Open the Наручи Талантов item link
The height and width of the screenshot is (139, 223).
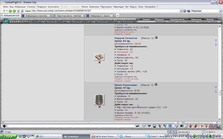[126, 38]
